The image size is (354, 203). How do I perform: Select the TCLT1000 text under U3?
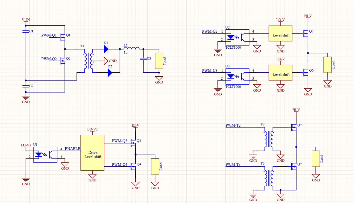(x=233, y=87)
